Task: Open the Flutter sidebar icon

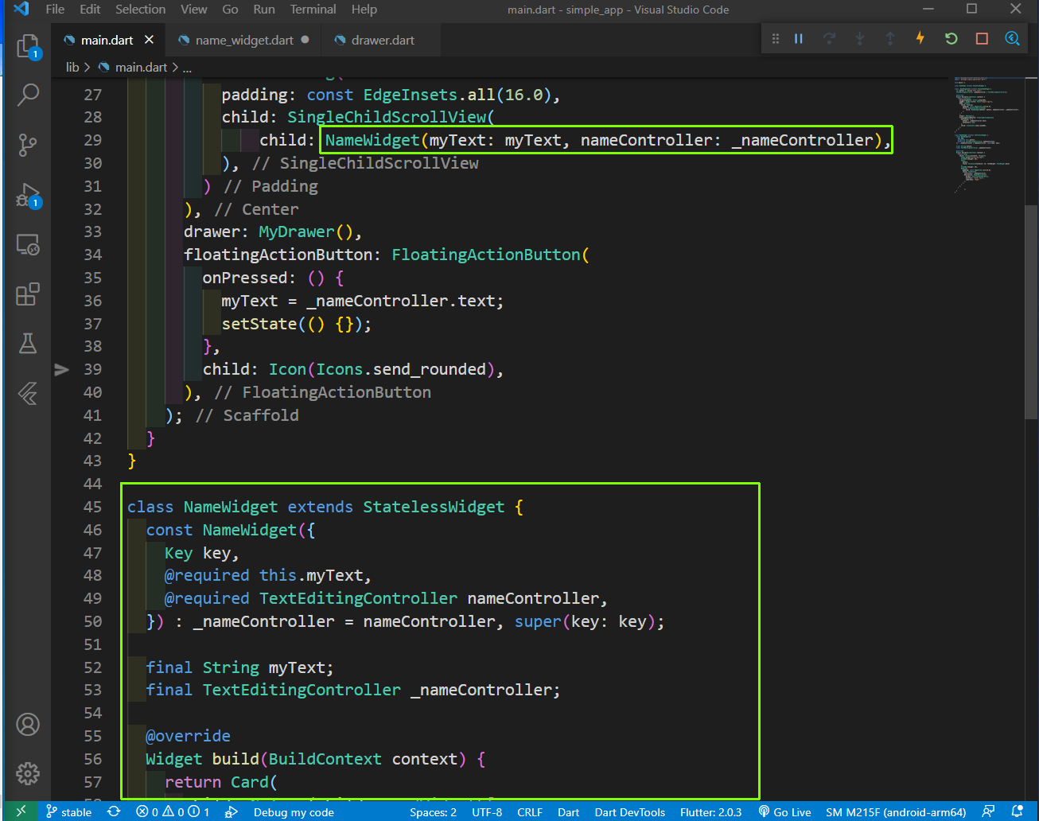Action: click(x=28, y=393)
